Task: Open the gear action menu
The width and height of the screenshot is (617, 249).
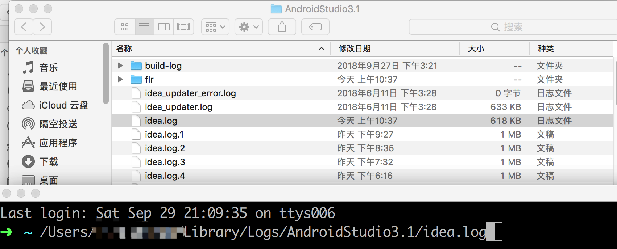Action: pos(249,27)
